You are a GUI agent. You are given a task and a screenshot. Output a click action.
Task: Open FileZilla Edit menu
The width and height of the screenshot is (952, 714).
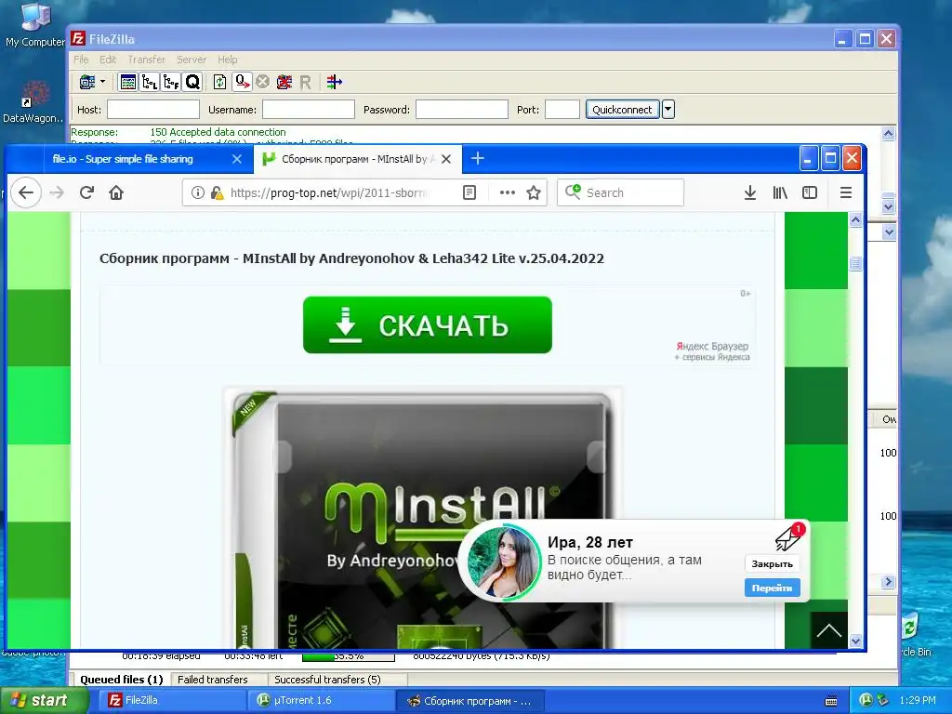tap(108, 59)
